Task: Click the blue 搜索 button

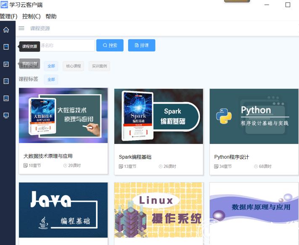Action: tap(110, 45)
